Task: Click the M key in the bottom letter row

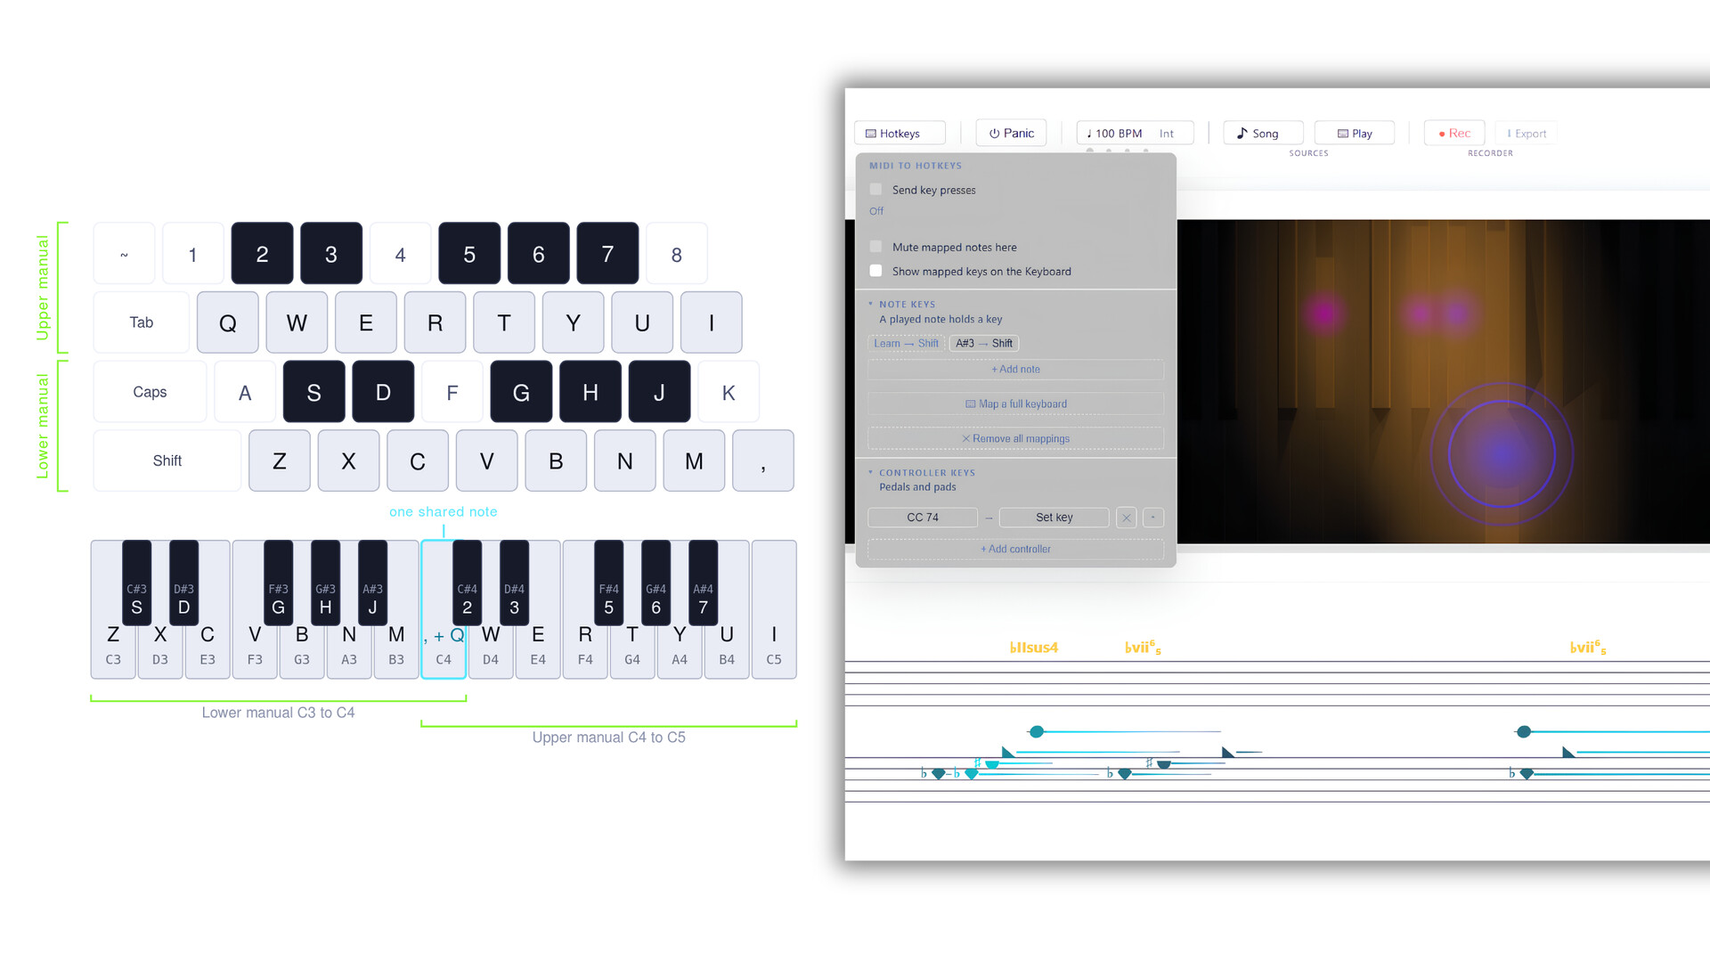Action: [694, 461]
